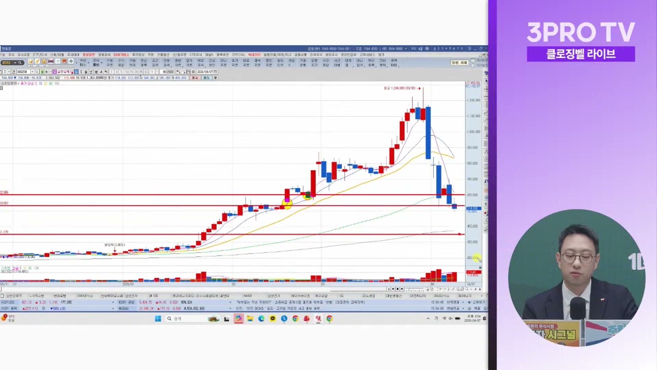The image size is (657, 370).
Task: Select the 삼성전자 stock tab at bottom
Action: pyautogui.click(x=131, y=296)
